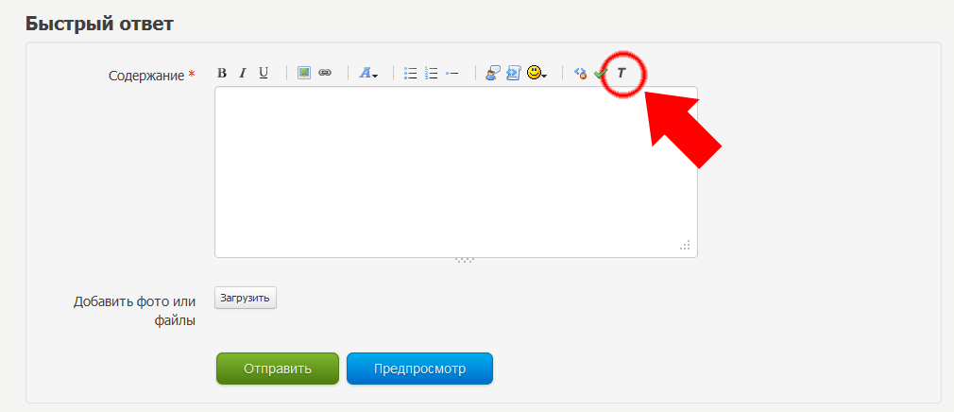Viewport: 954px width, 412px height.
Task: Click the Предпросмотр preview button
Action: tap(419, 369)
